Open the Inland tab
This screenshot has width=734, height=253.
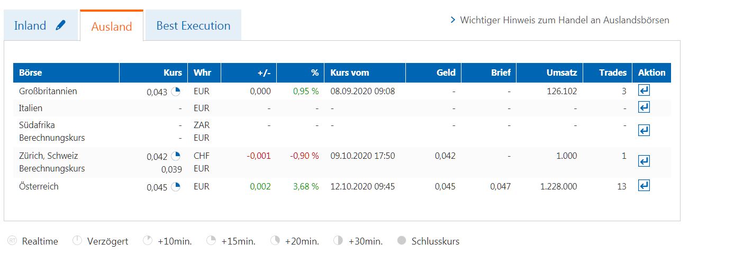(30, 25)
